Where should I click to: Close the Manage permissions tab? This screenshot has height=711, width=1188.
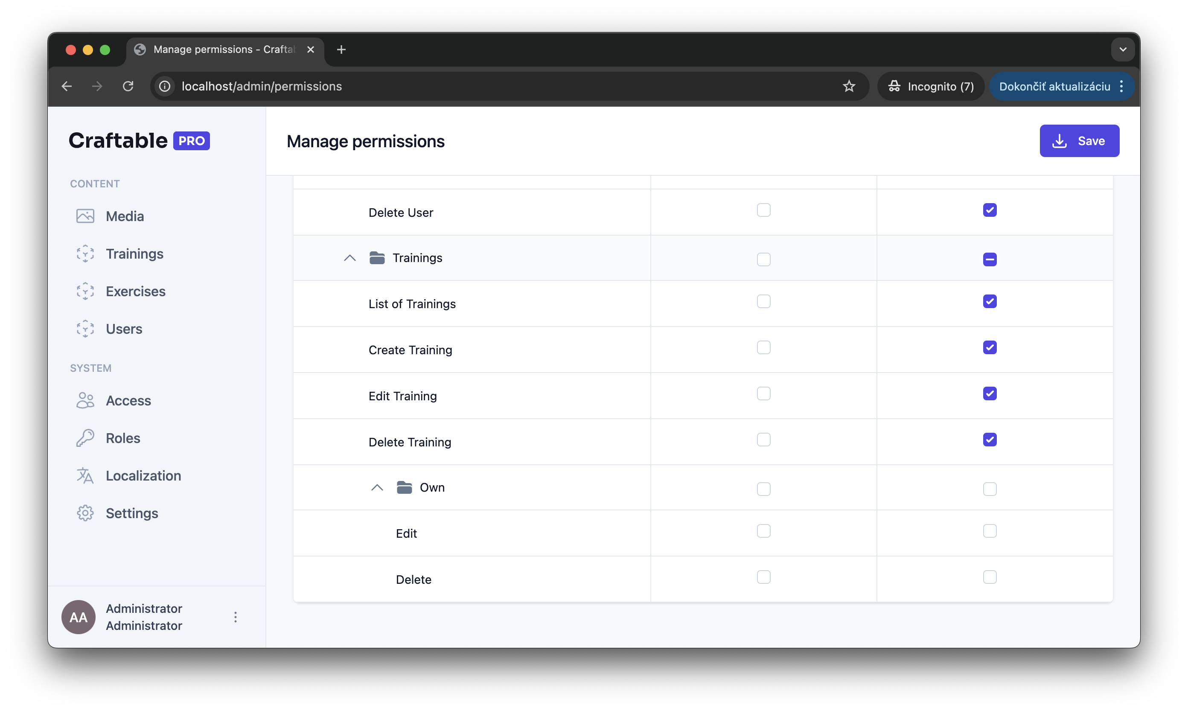(310, 50)
